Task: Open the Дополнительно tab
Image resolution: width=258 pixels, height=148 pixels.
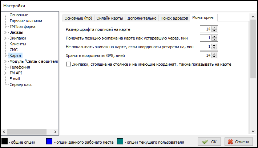Action: click(x=142, y=18)
